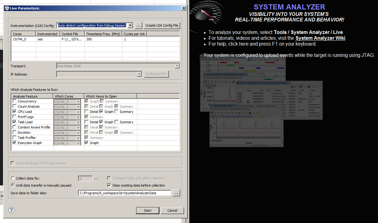
Task: Open the Task Profiler cores dropdown
Action: click(78, 138)
